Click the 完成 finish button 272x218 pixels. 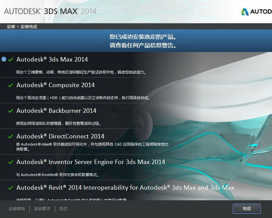point(247,209)
